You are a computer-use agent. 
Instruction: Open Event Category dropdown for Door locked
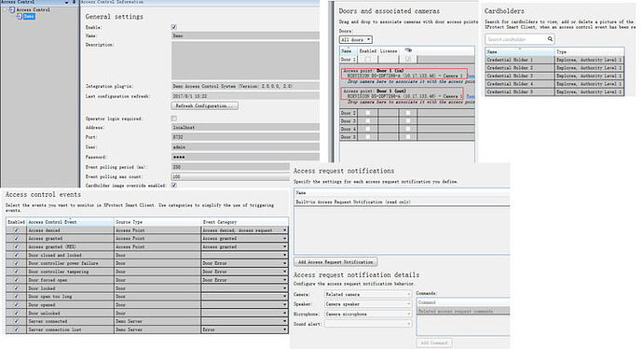point(284,288)
